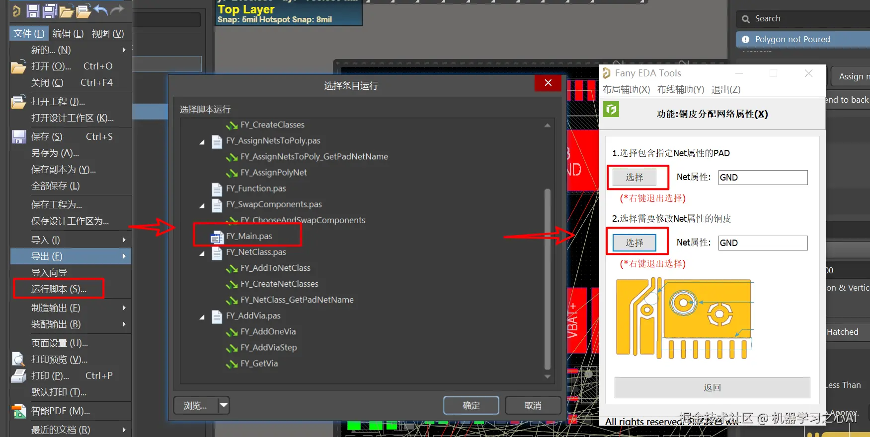
Task: Click the procedure icon for FY_CreateClasses
Action: [232, 125]
